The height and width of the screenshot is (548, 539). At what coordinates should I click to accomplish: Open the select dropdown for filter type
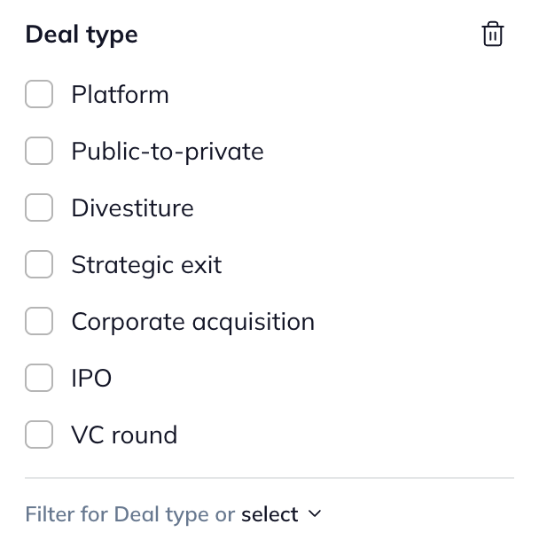269,514
